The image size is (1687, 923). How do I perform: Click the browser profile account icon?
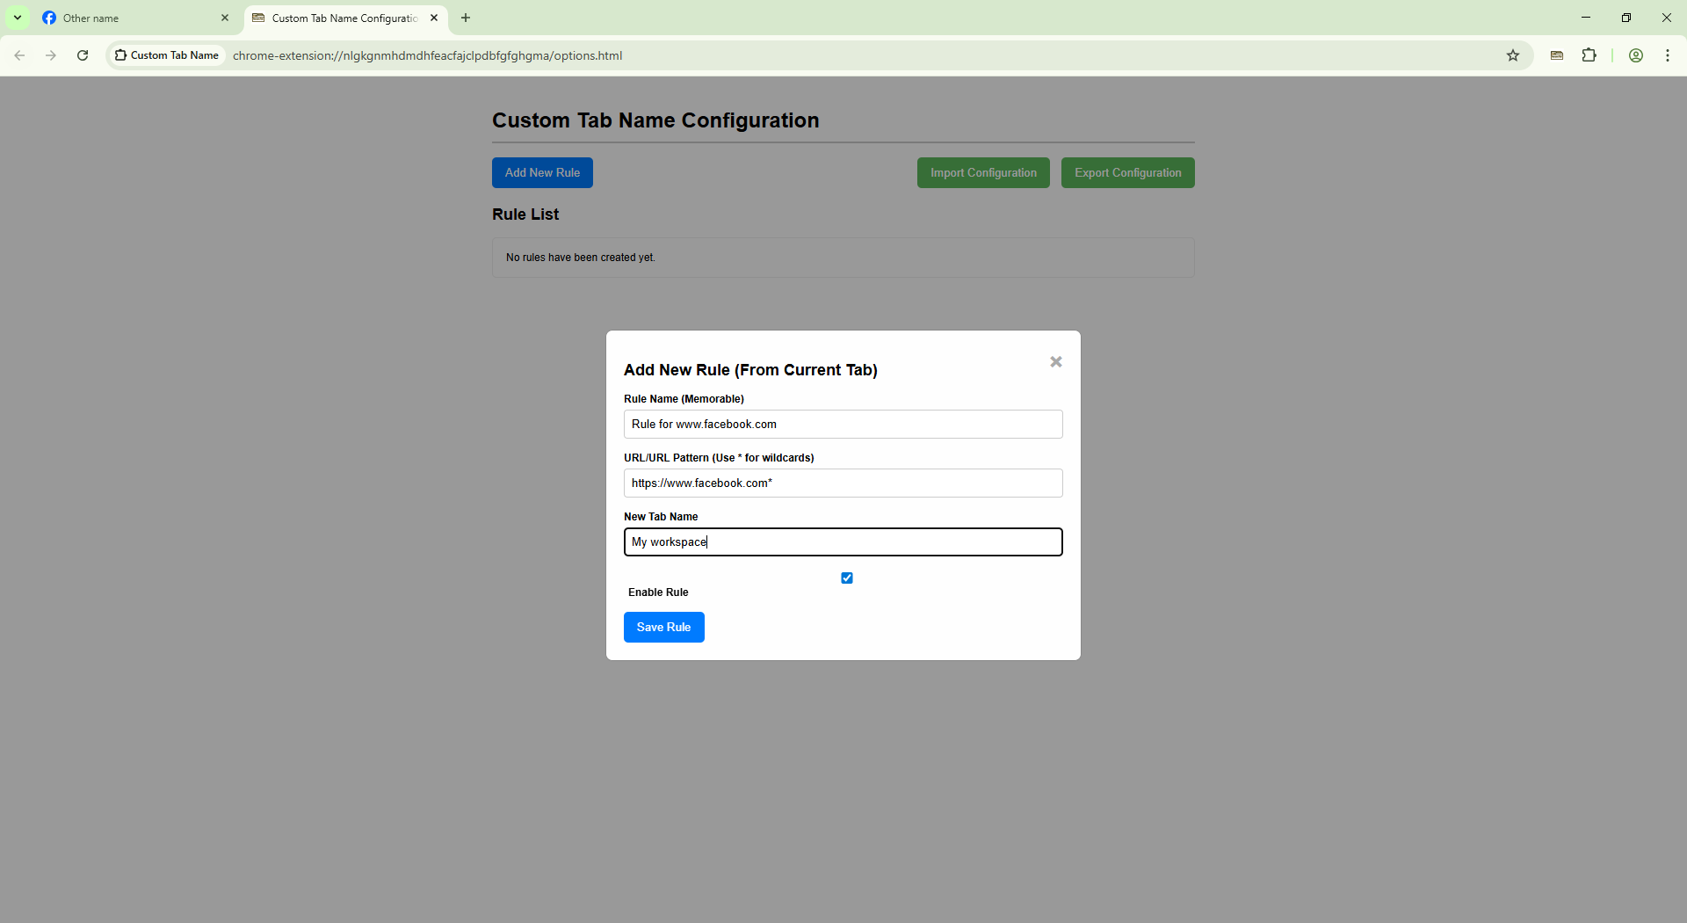click(x=1635, y=55)
